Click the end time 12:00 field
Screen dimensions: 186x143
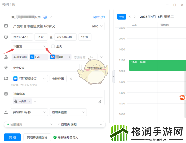(x=85, y=37)
